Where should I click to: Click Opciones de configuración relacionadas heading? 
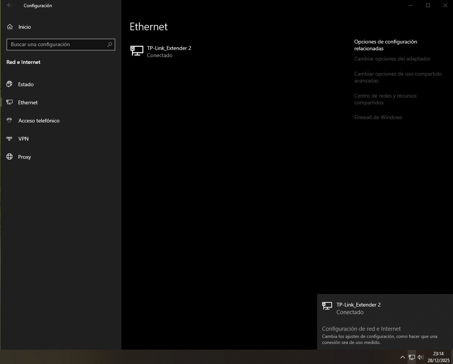[x=385, y=45]
